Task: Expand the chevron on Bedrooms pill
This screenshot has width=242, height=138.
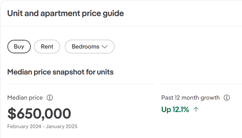Action: pos(105,47)
